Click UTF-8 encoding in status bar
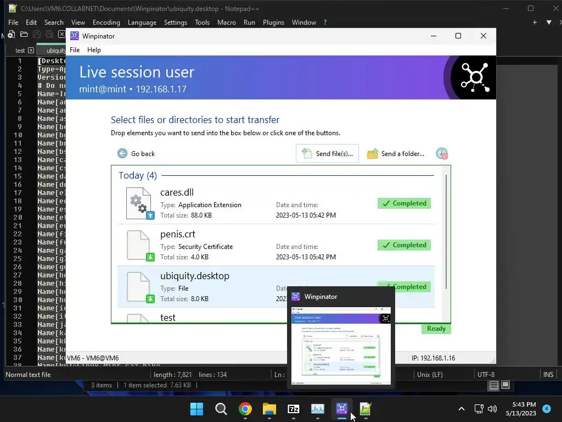 tap(486, 375)
